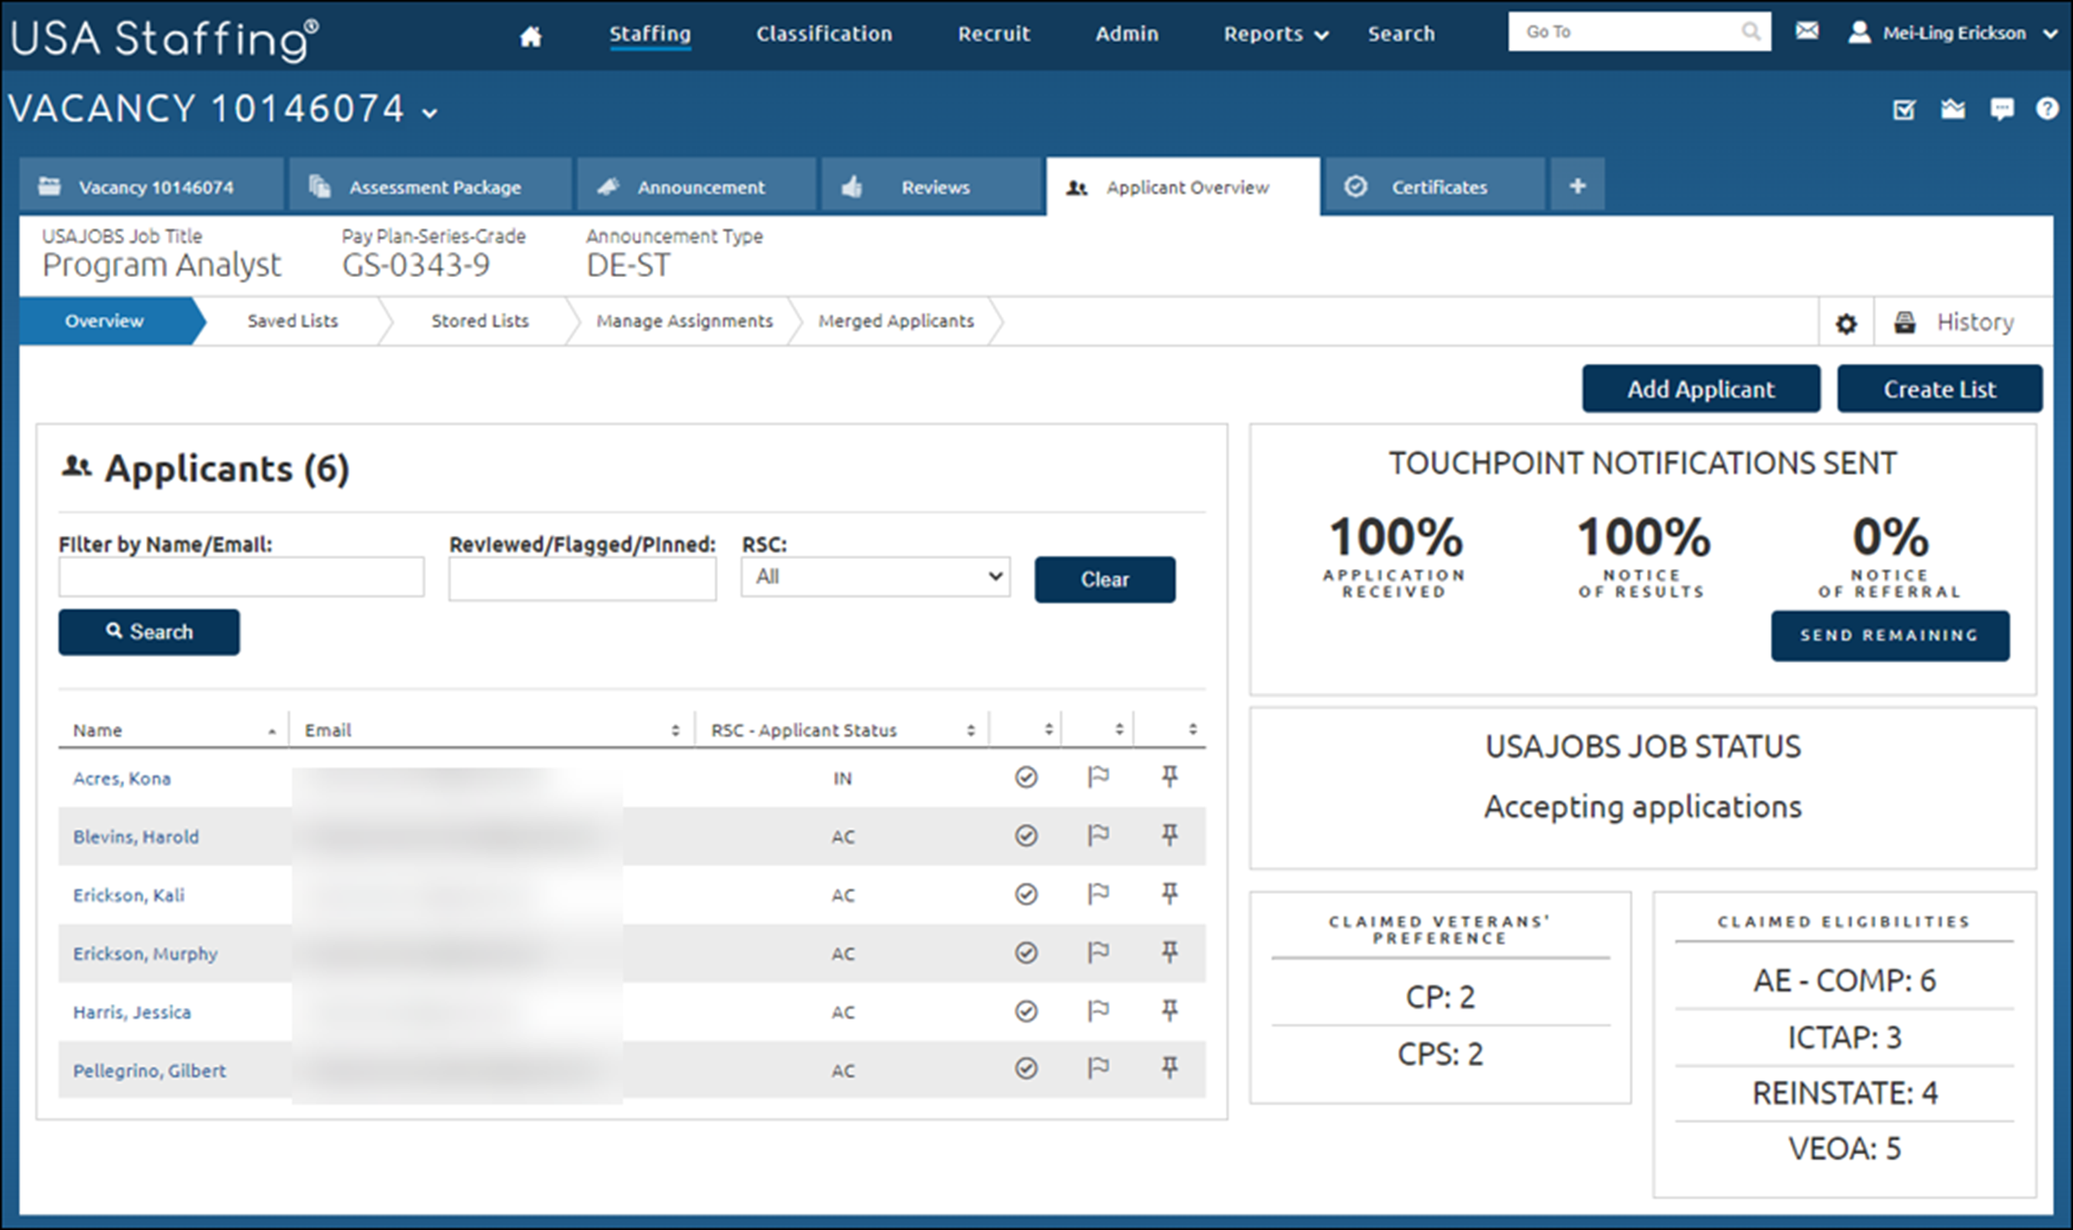Click the Go To search magnifier icon
Screen dimensions: 2073x1230
click(x=1751, y=31)
